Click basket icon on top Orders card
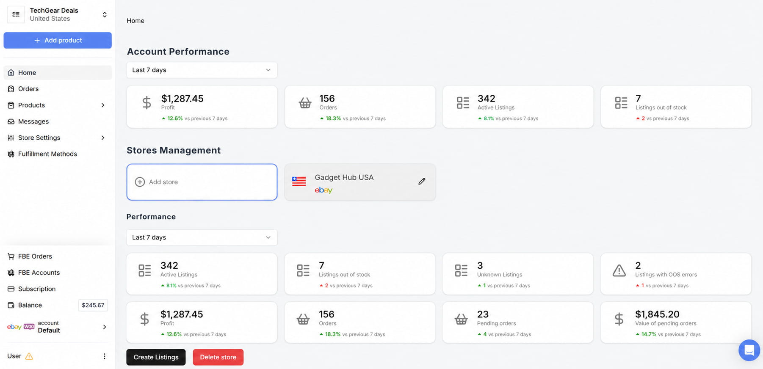 pyautogui.click(x=305, y=103)
